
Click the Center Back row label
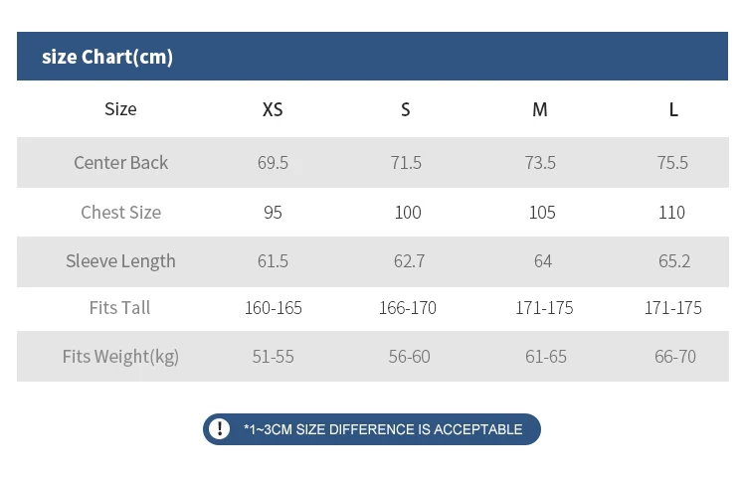coord(120,163)
